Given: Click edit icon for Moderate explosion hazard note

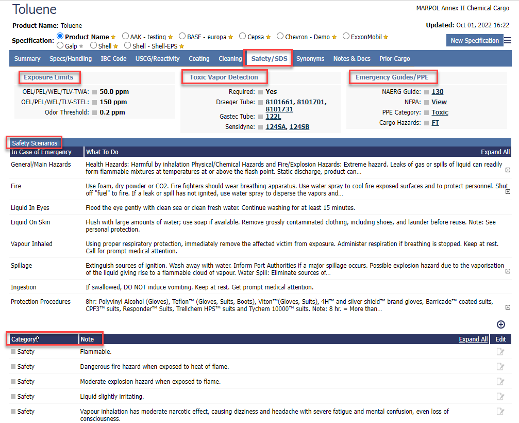Looking at the screenshot, I should pos(500,382).
